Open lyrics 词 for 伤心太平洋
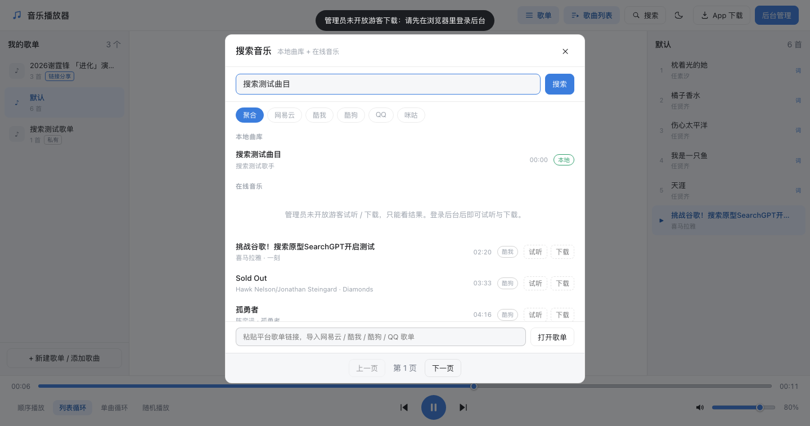810x426 pixels. (x=798, y=130)
